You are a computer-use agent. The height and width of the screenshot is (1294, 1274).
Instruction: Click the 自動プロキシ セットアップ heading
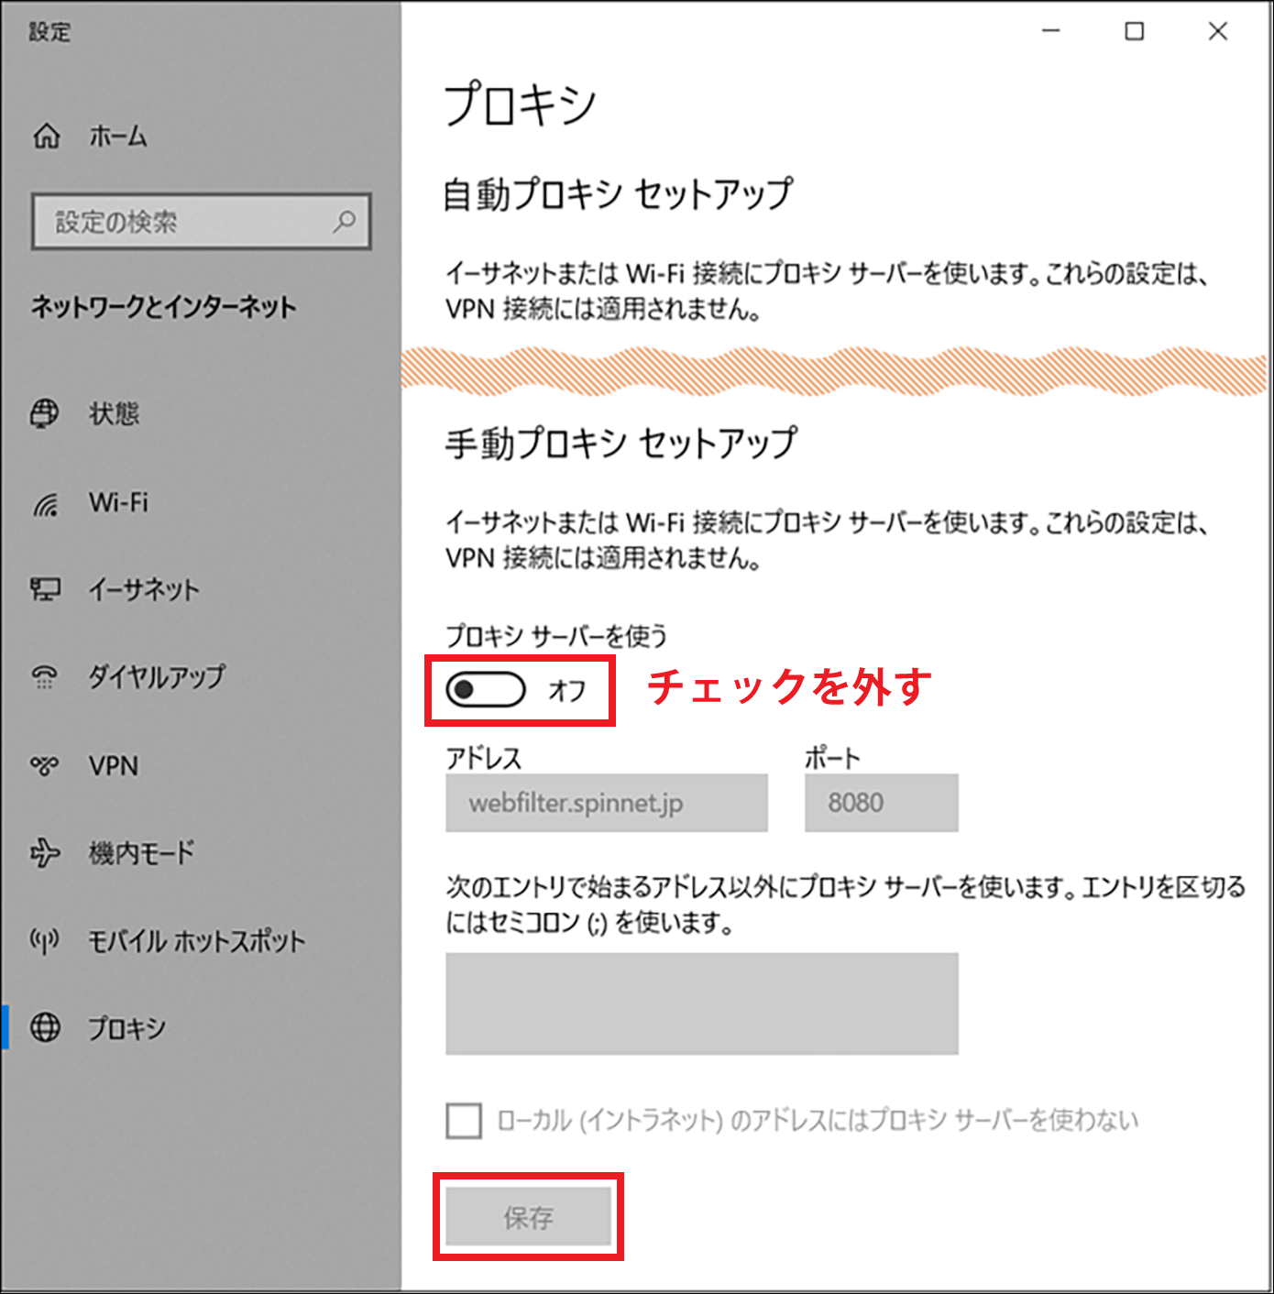[x=618, y=194]
